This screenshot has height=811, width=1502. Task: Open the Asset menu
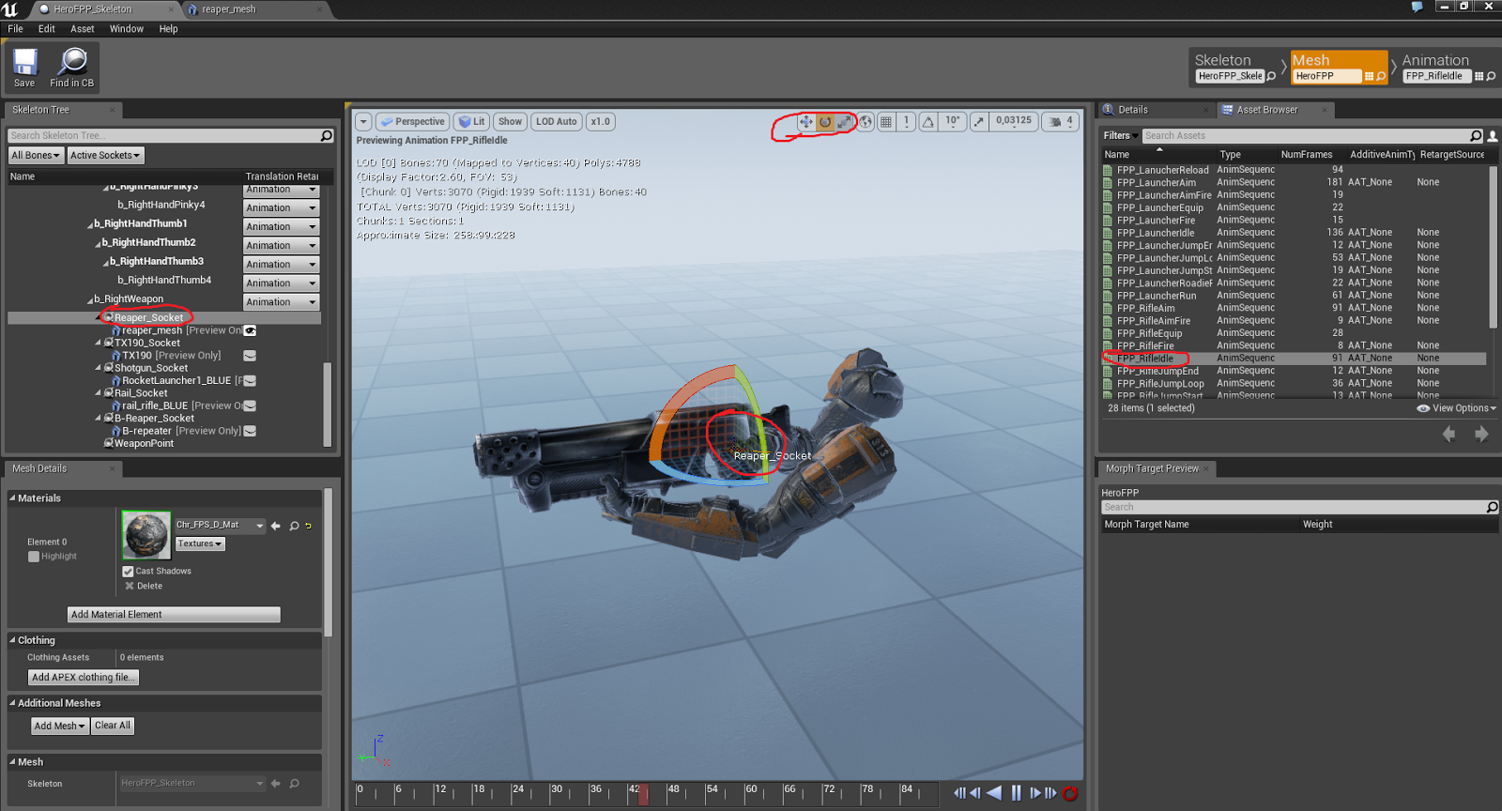82,29
